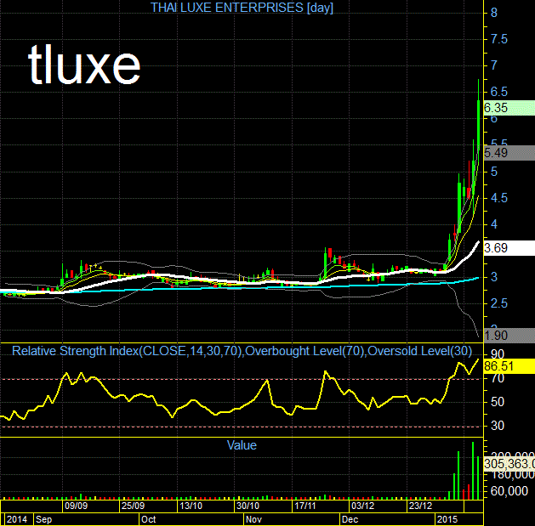The image size is (535, 526).
Task: Click the 6.5 price axis label
Action: 498,92
